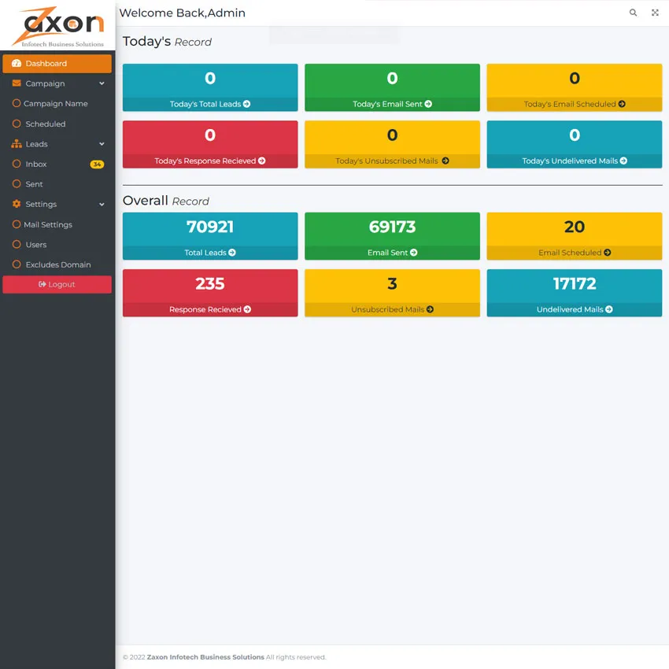The height and width of the screenshot is (669, 669).
Task: Go to Scheduled in the sidebar
Action: tap(57, 124)
